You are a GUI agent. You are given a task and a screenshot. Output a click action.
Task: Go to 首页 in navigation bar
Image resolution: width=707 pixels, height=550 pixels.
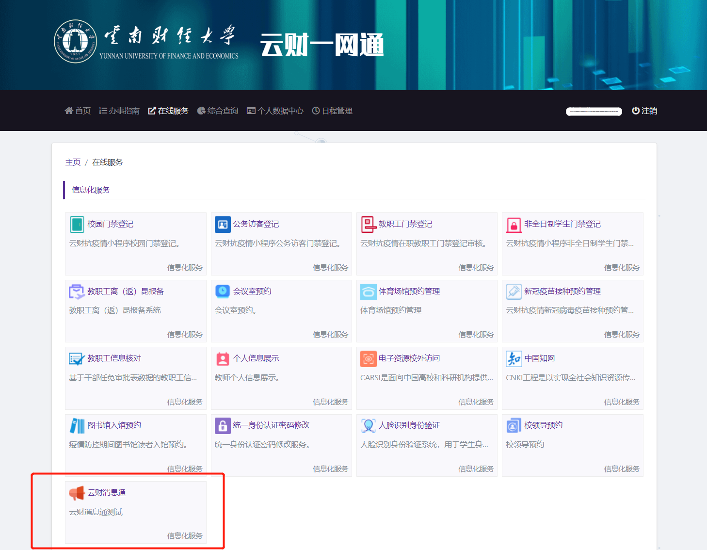(78, 111)
